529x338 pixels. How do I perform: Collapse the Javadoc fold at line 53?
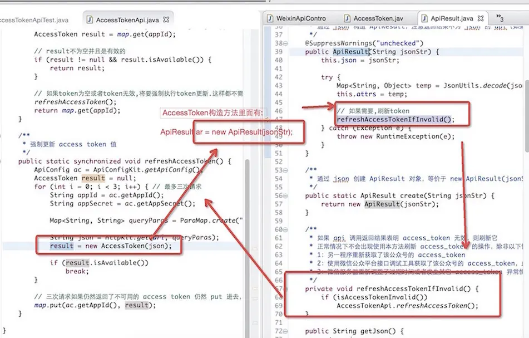pos(285,170)
